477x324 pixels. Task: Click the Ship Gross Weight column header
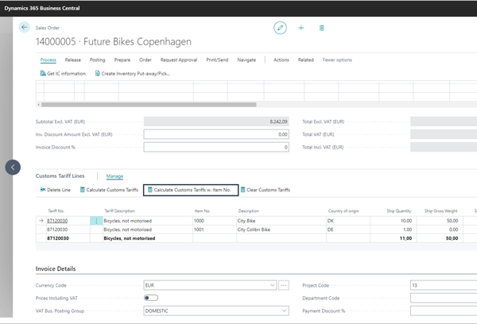(x=440, y=210)
